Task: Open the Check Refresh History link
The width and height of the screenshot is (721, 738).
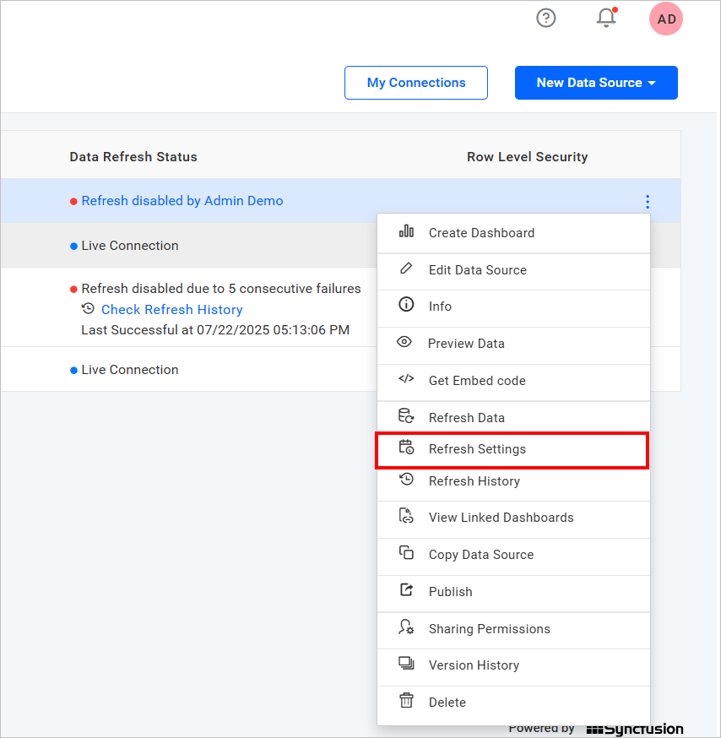Action: [x=171, y=309]
